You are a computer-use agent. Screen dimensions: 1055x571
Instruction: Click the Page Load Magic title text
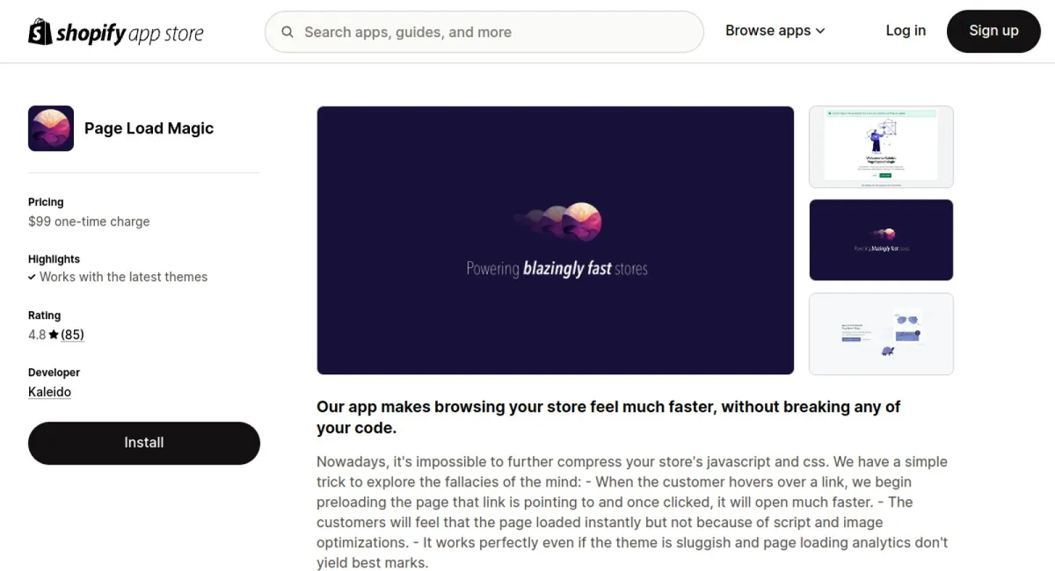(x=149, y=128)
